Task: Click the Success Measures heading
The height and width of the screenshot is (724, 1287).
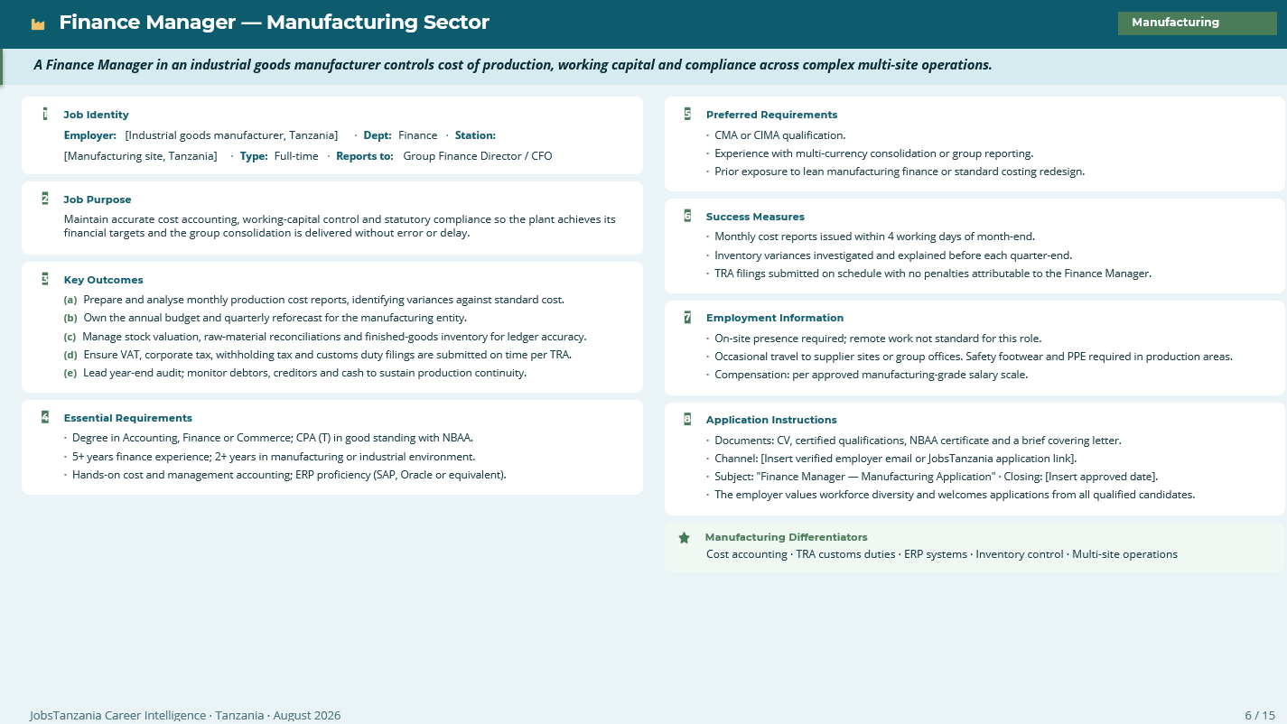Action: [x=755, y=217]
